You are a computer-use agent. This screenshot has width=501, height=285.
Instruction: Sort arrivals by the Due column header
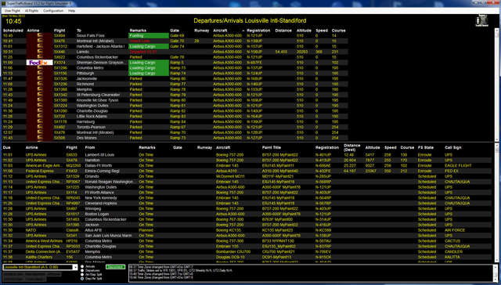coord(7,148)
